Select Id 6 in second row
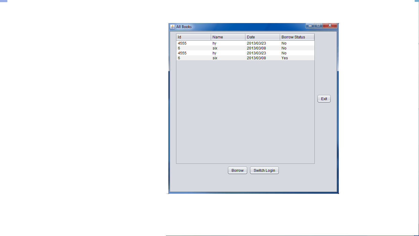Image resolution: width=419 pixels, height=236 pixels. click(x=194, y=48)
